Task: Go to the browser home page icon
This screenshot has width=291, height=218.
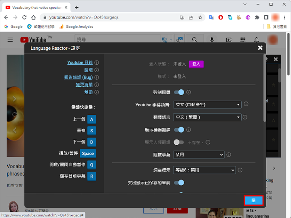Action: click(34, 17)
